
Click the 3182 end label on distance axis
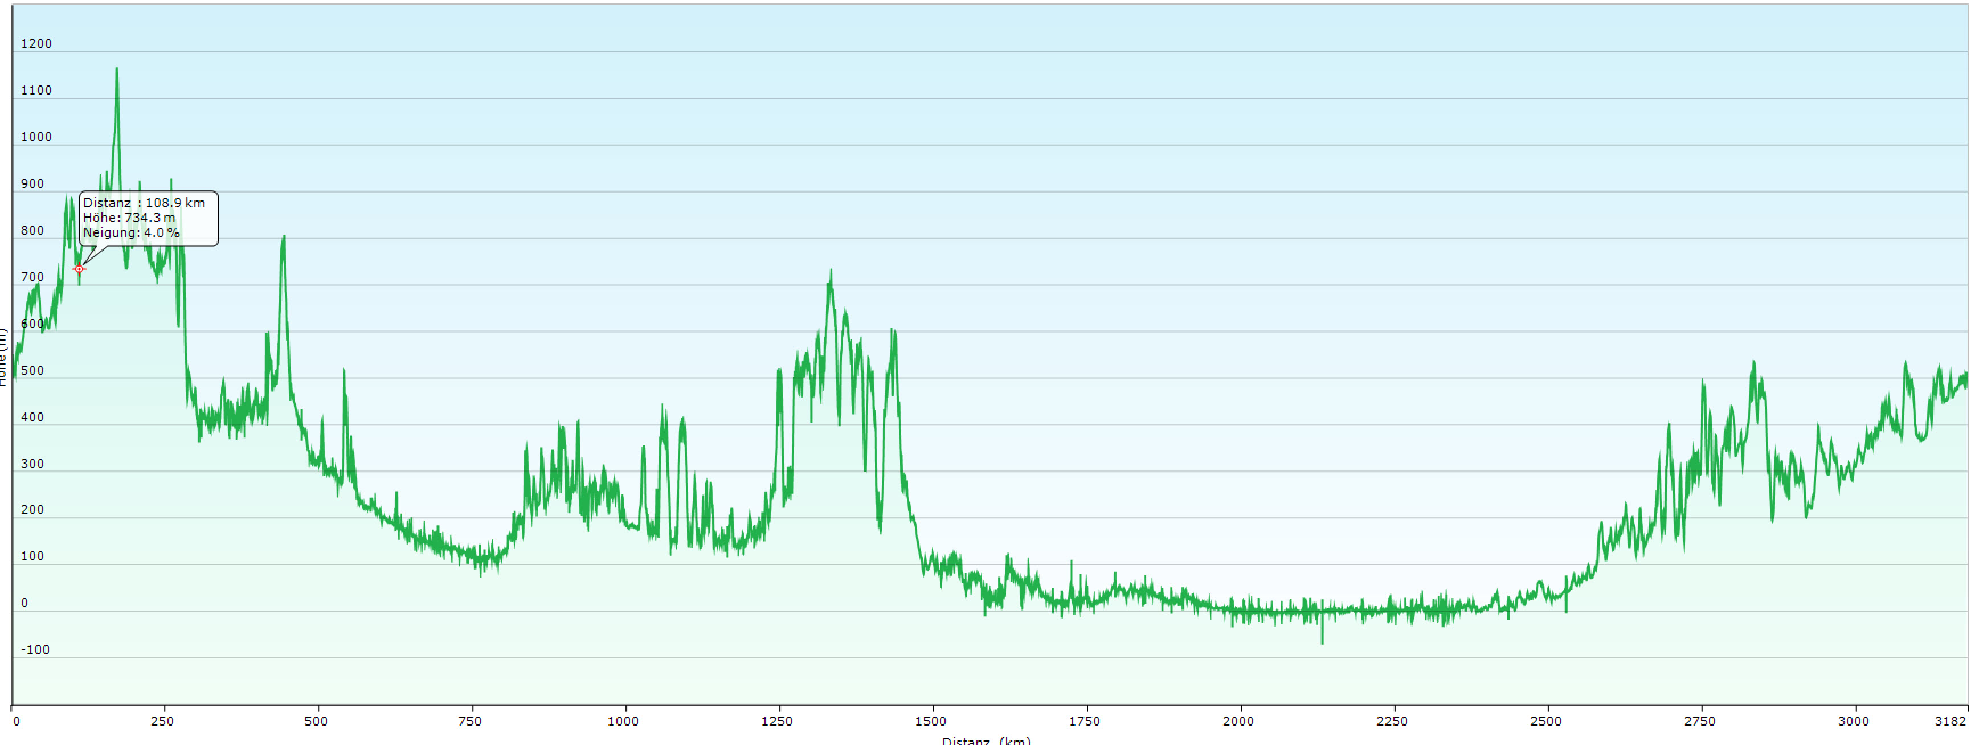[1950, 721]
